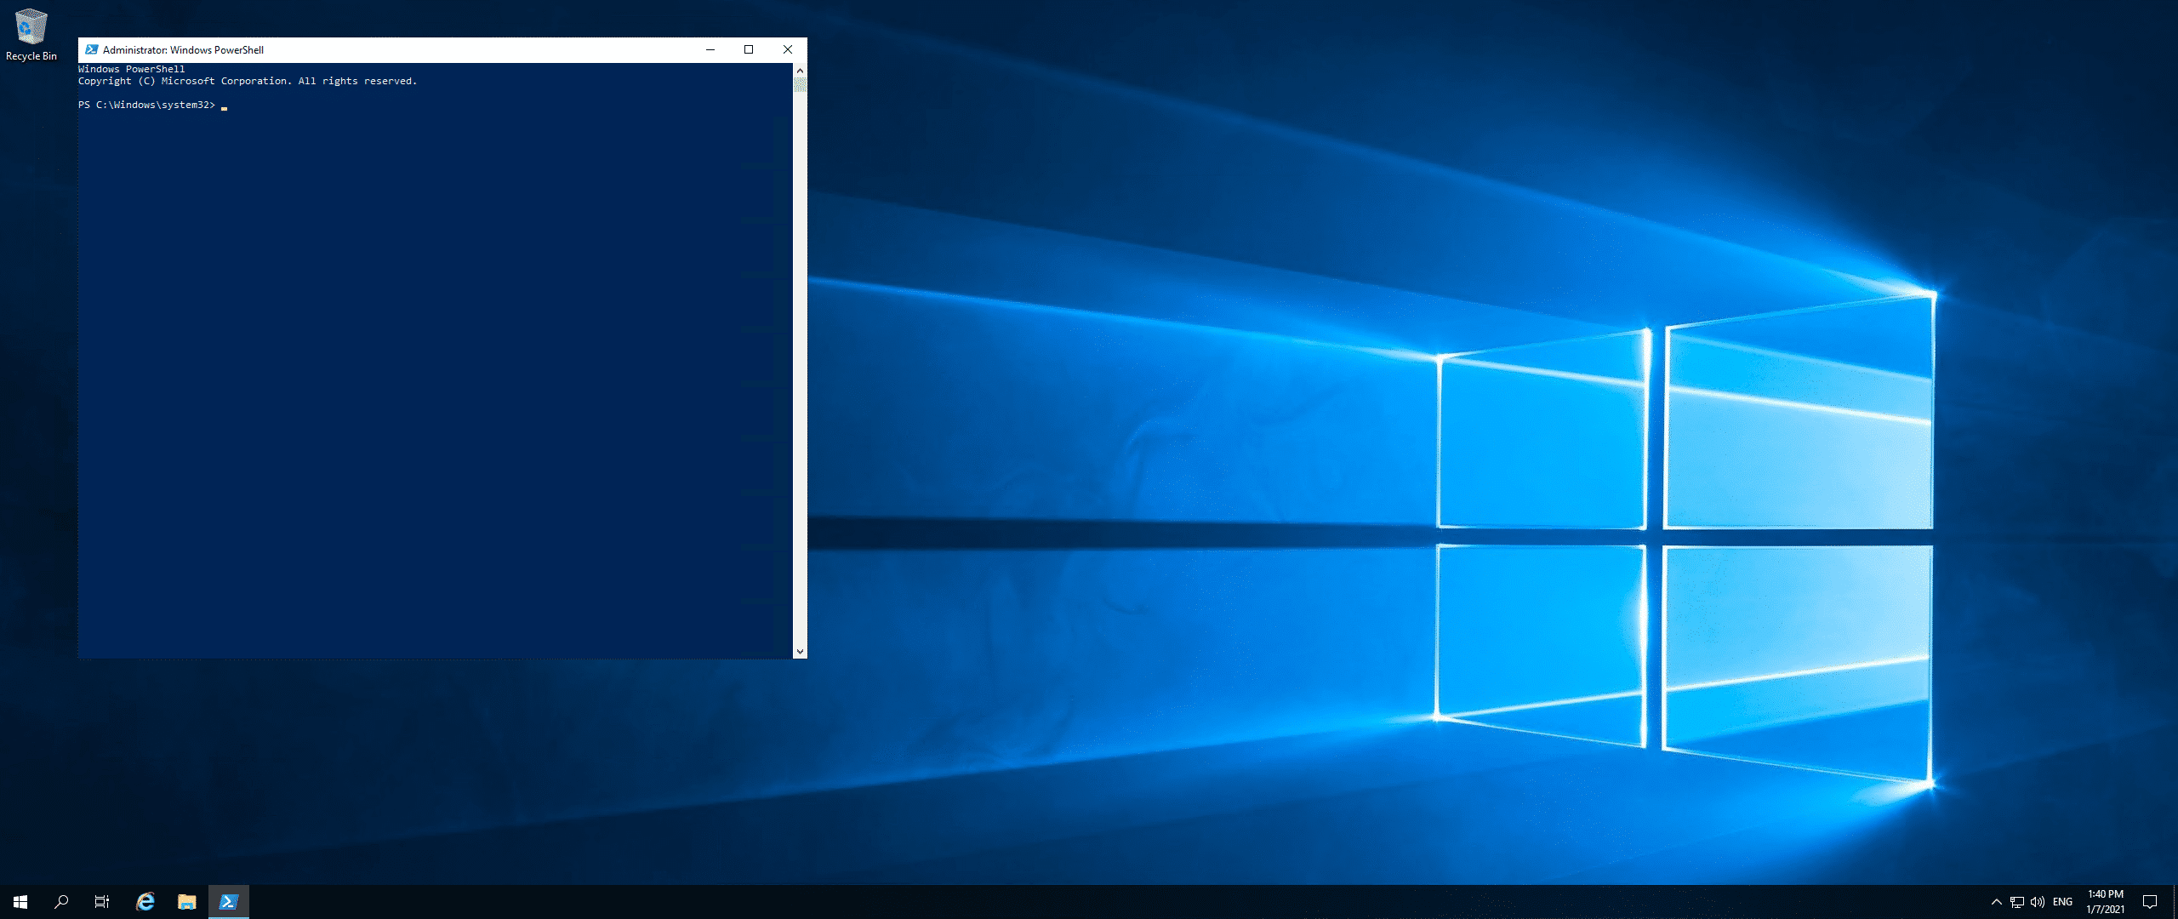Close the PowerShell window
Screen dimensions: 2178x919
[x=788, y=49]
